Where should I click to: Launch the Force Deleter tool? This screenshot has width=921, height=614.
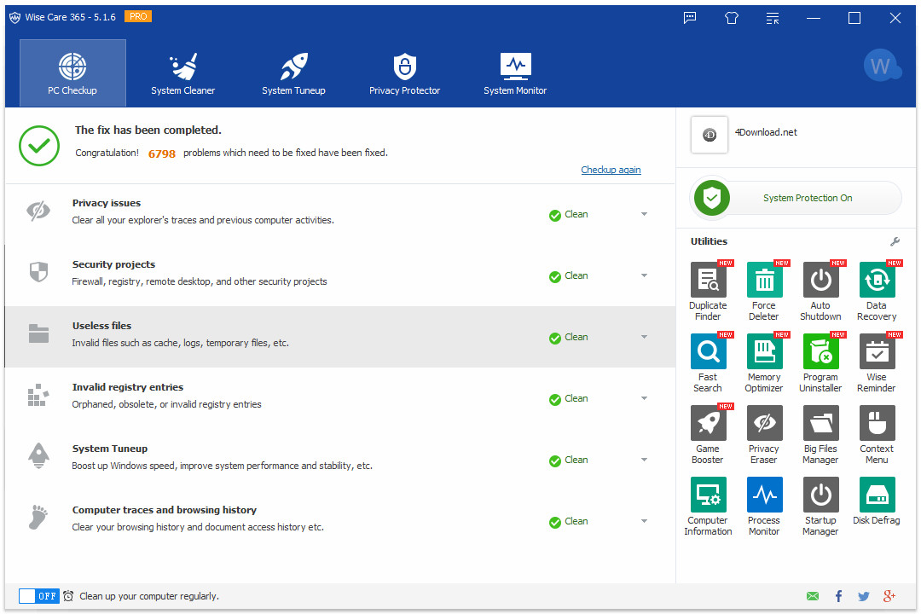(764, 281)
